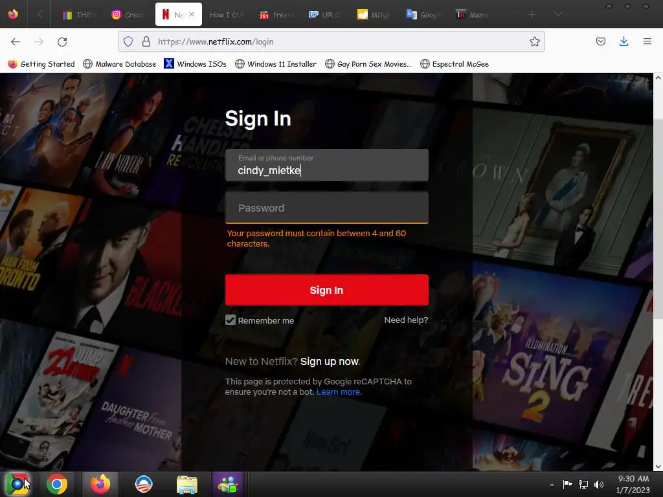Image resolution: width=663 pixels, height=497 pixels.
Task: Click the Firefox logo in the tab bar
Action: click(13, 14)
